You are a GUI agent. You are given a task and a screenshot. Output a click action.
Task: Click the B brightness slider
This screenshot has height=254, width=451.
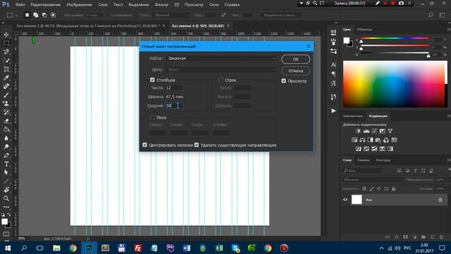(395, 54)
